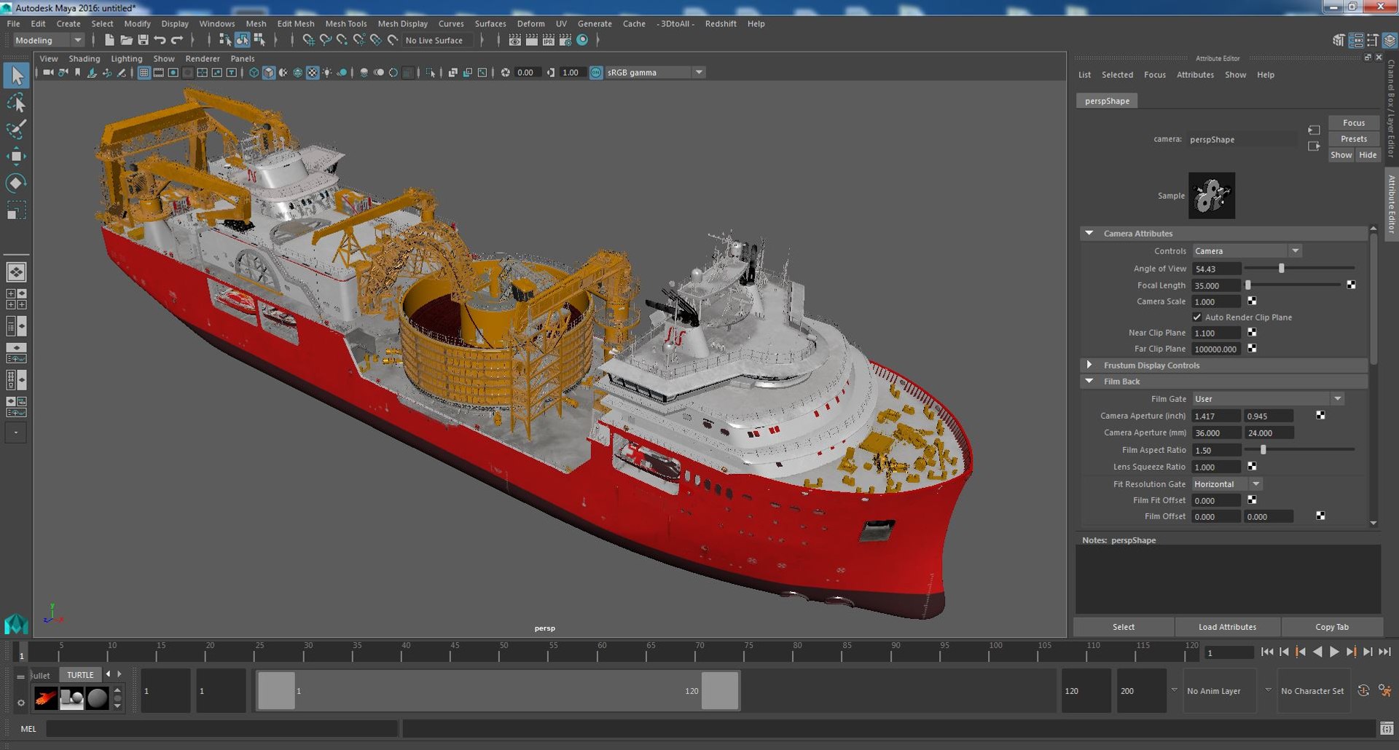
Task: Click the Presets button
Action: tap(1354, 139)
